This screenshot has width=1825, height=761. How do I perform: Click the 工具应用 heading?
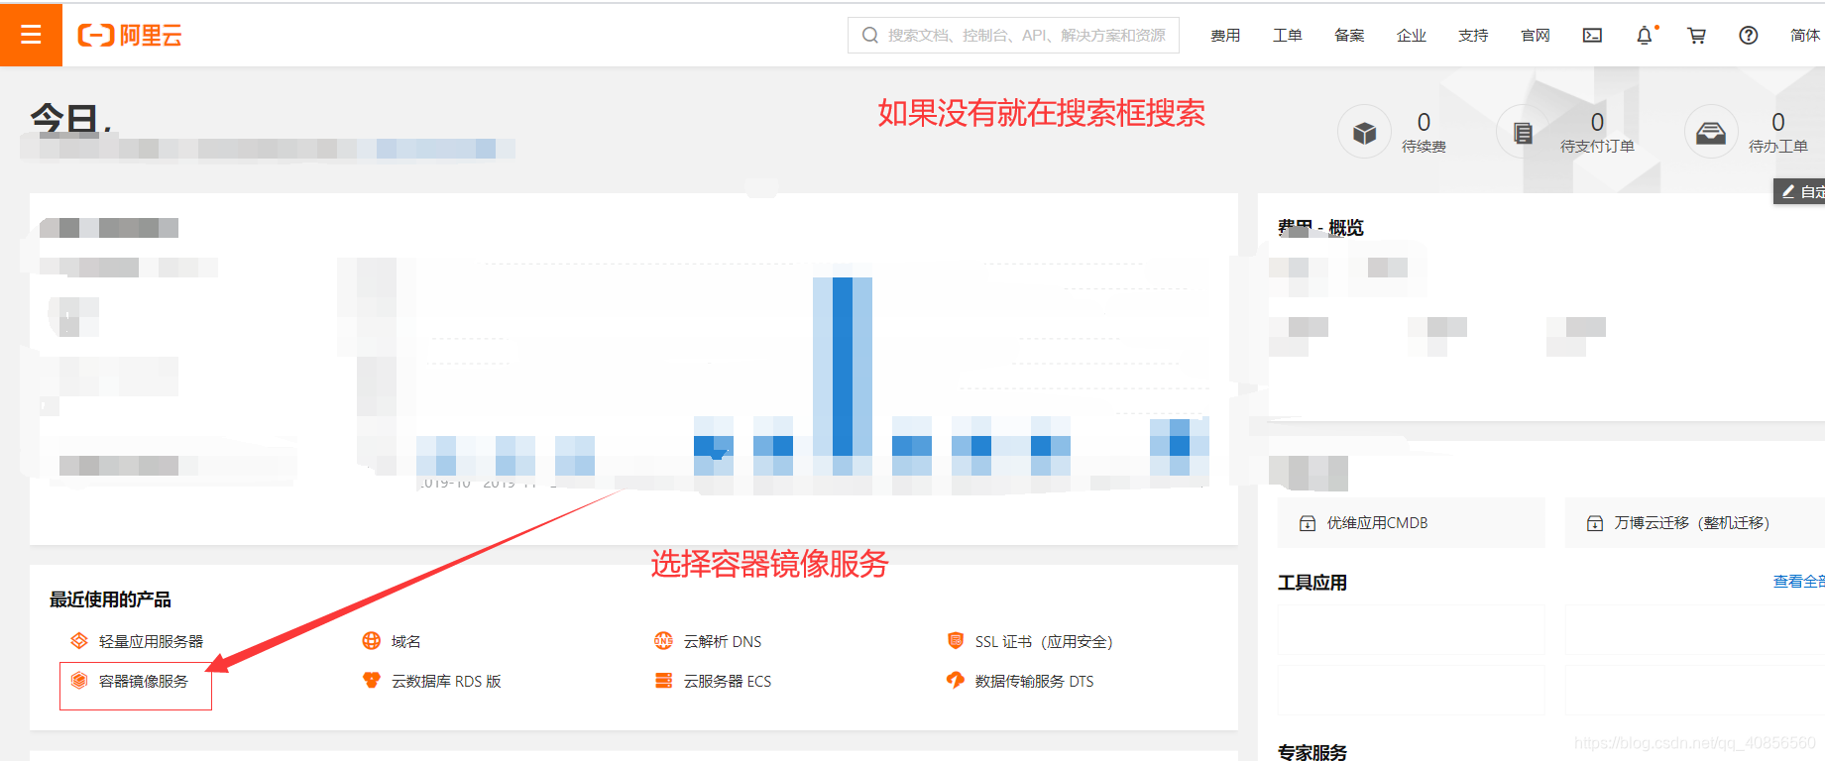click(1312, 583)
